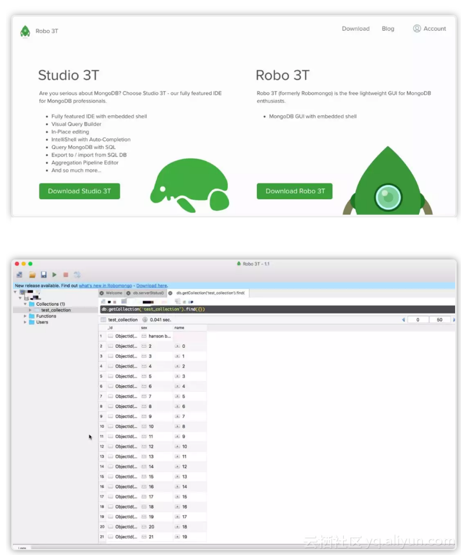The height and width of the screenshot is (555, 461).
Task: Go to previous results page with left arrow
Action: pos(403,320)
